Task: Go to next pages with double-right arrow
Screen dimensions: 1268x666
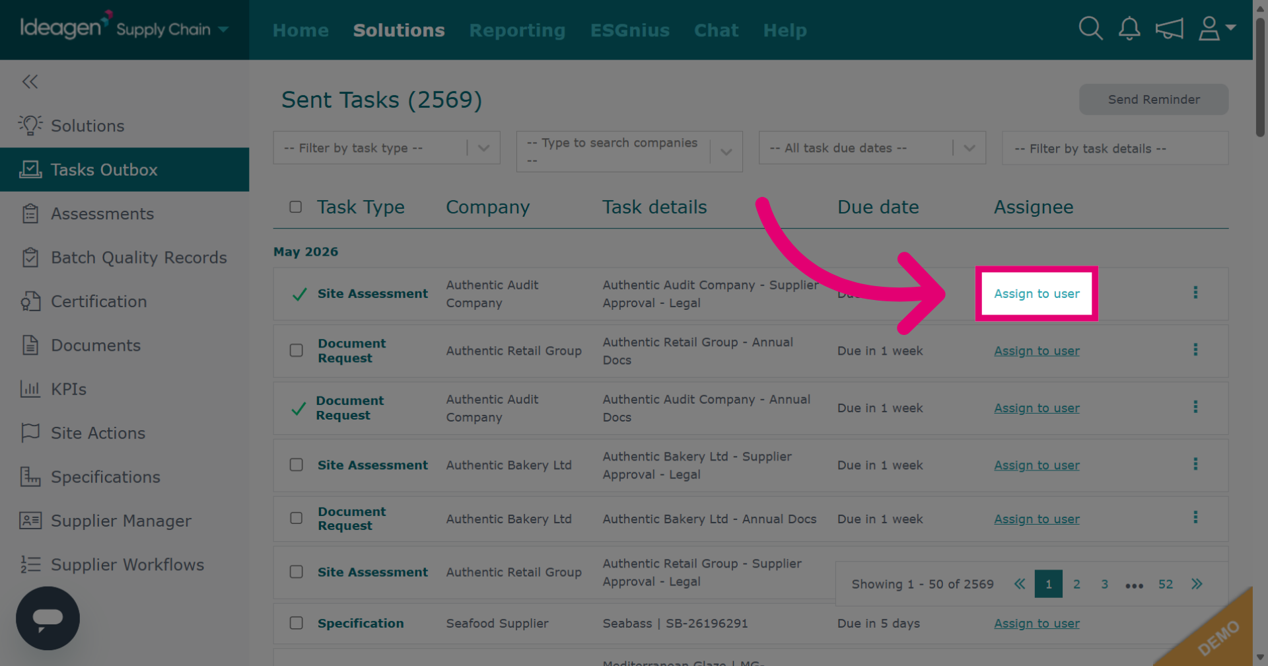Action: click(1197, 584)
